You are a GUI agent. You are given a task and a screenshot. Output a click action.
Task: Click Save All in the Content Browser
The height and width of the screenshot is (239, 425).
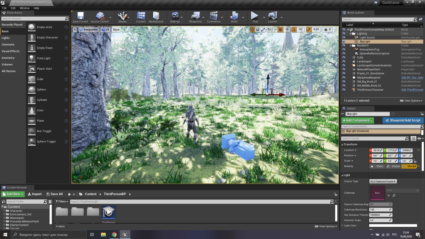[x=54, y=194]
